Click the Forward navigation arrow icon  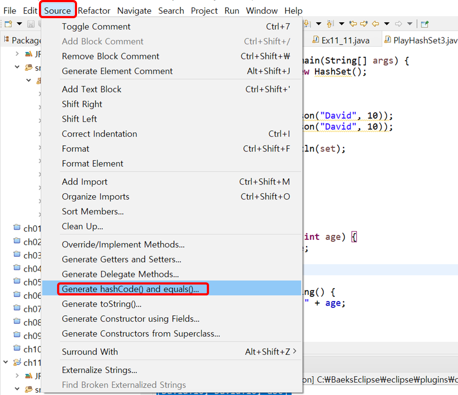(x=398, y=24)
